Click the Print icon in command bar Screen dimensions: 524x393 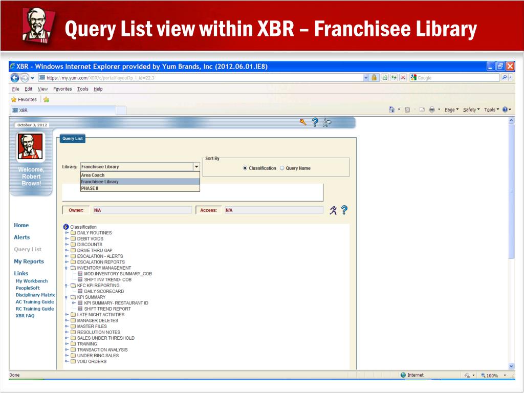pos(432,110)
